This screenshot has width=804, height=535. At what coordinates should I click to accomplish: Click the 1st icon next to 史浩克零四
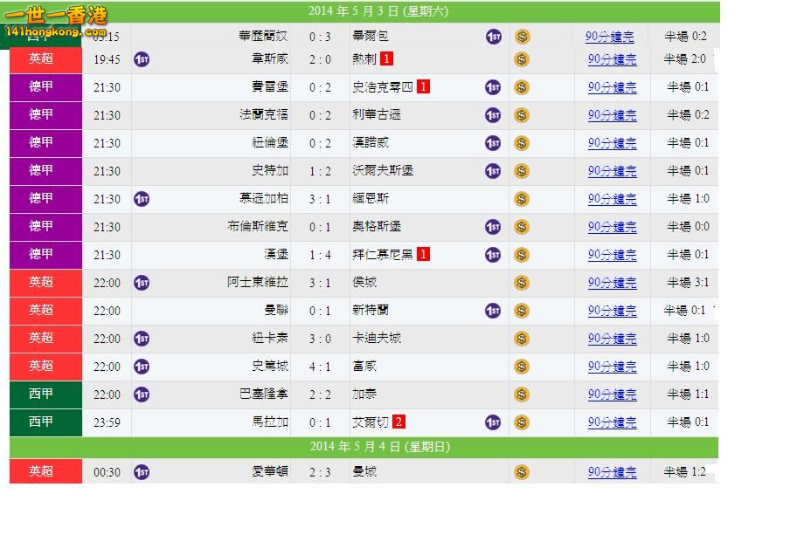(x=492, y=87)
